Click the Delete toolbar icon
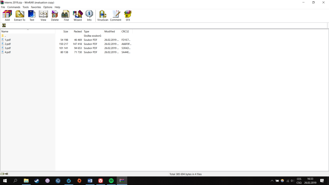 (x=55, y=16)
